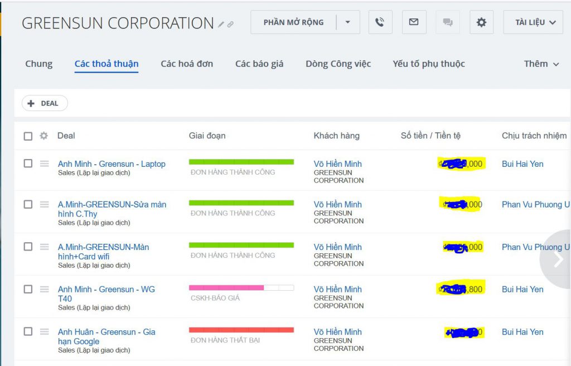Tick the select-all checkbox in table header
The image size is (571, 366).
pyautogui.click(x=28, y=136)
